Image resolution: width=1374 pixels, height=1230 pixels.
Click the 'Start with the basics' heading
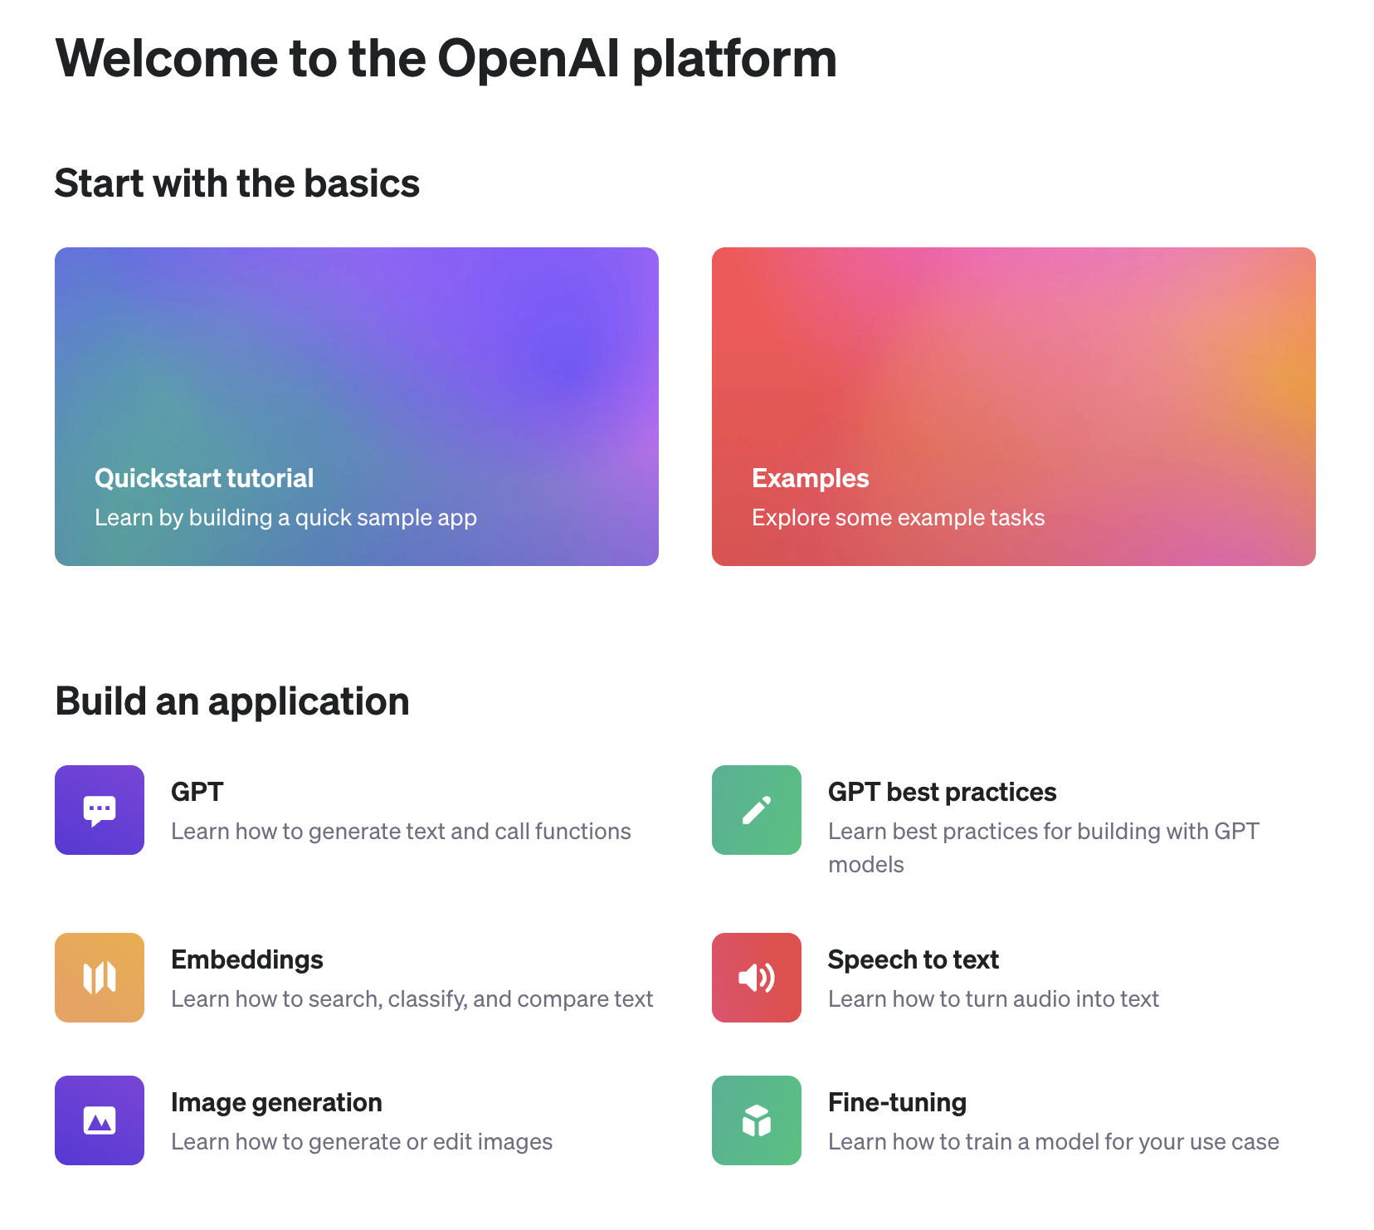coord(237,183)
